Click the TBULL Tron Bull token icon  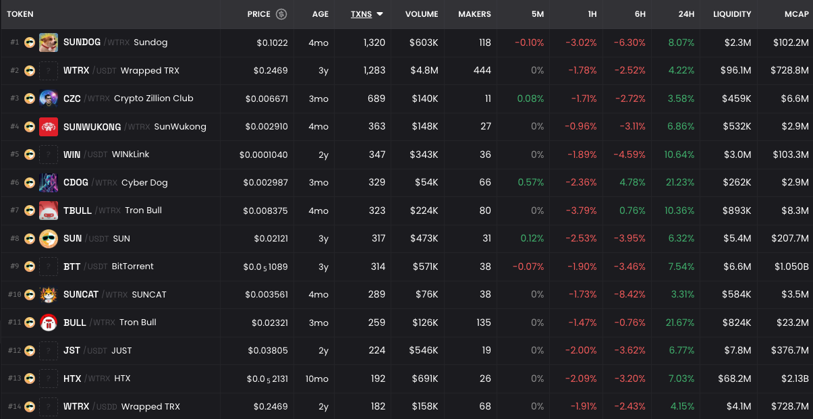pyautogui.click(x=49, y=211)
